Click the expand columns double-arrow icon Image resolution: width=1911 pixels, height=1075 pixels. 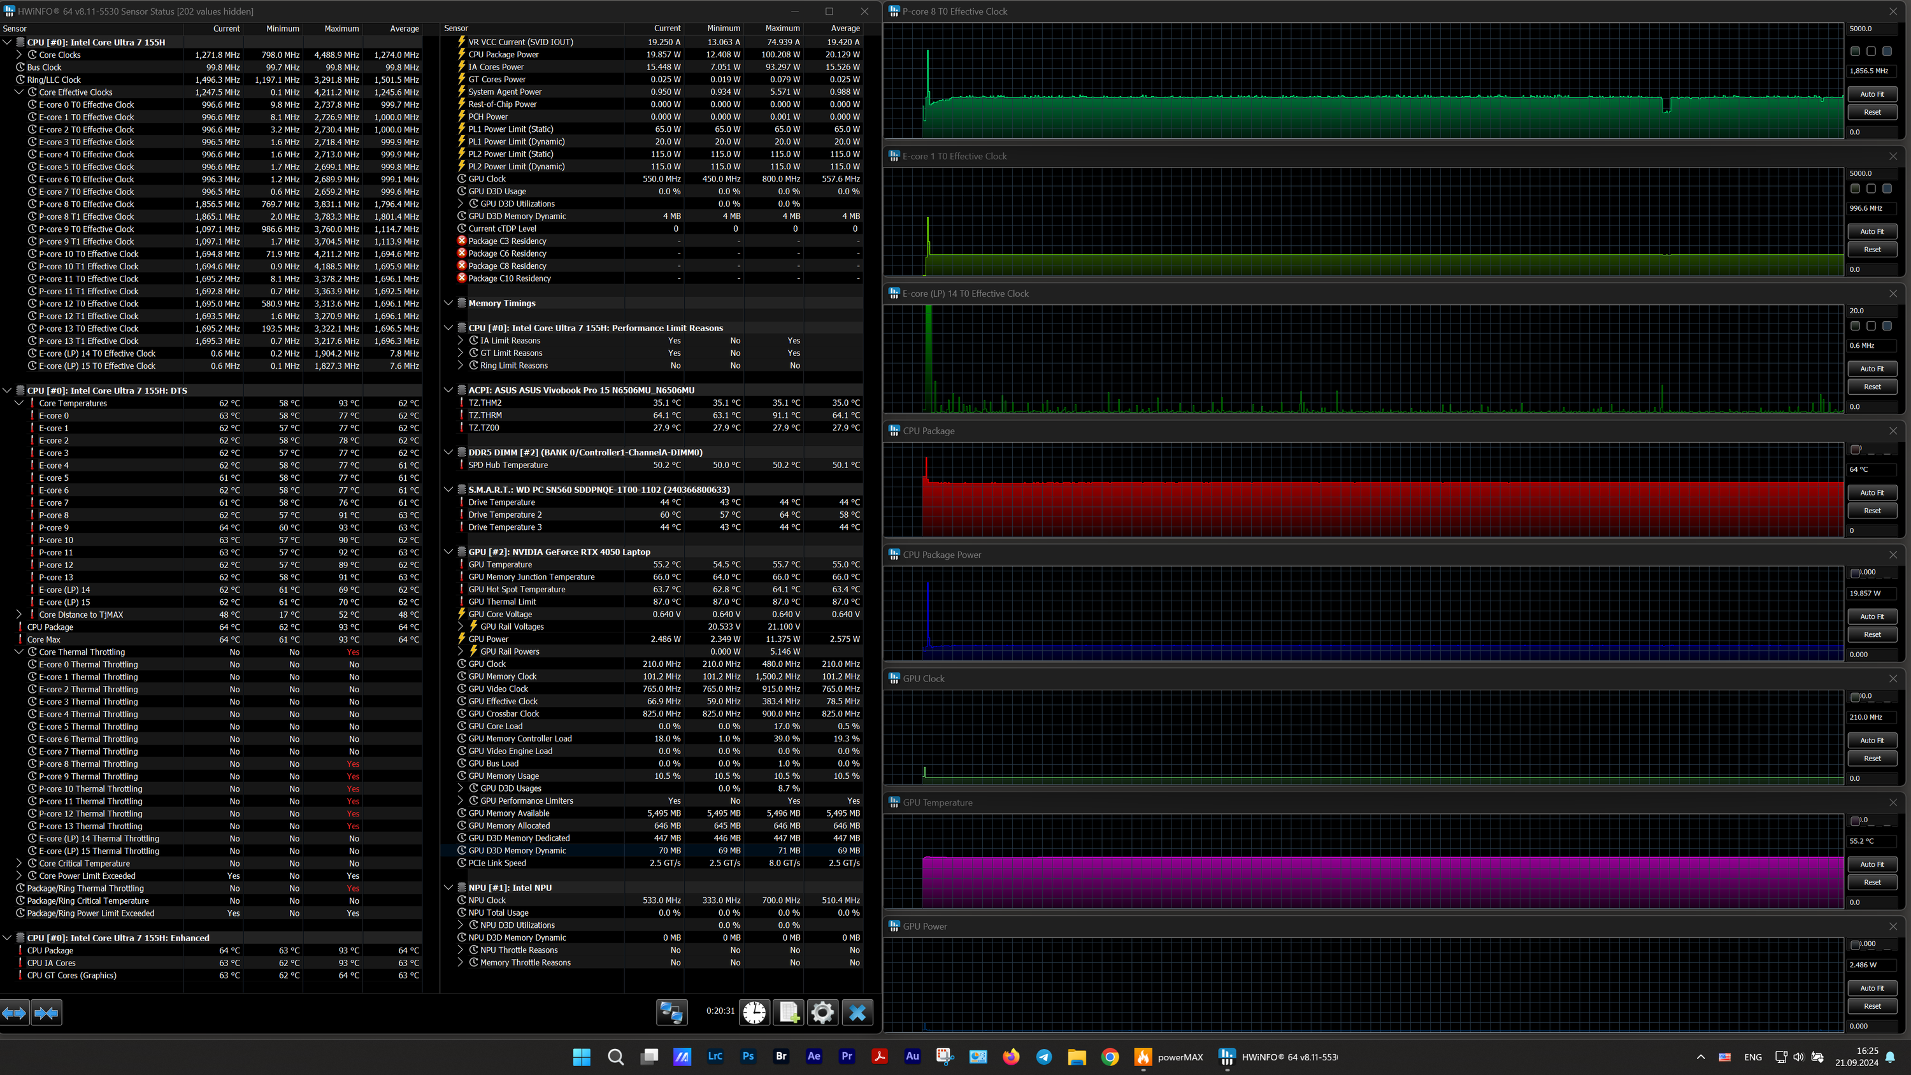tap(14, 1013)
